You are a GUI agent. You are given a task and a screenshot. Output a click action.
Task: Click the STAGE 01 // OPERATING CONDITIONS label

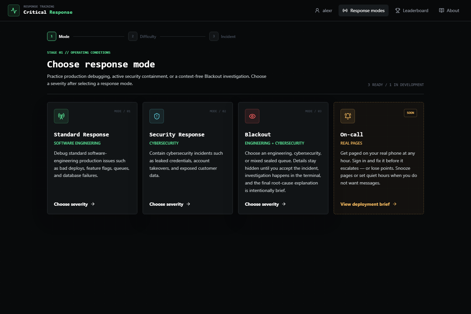click(78, 52)
